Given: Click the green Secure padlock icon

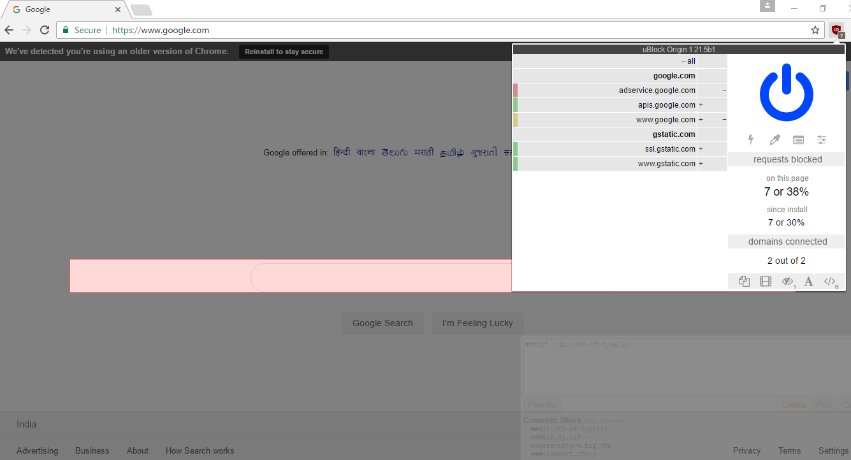Looking at the screenshot, I should 66,30.
